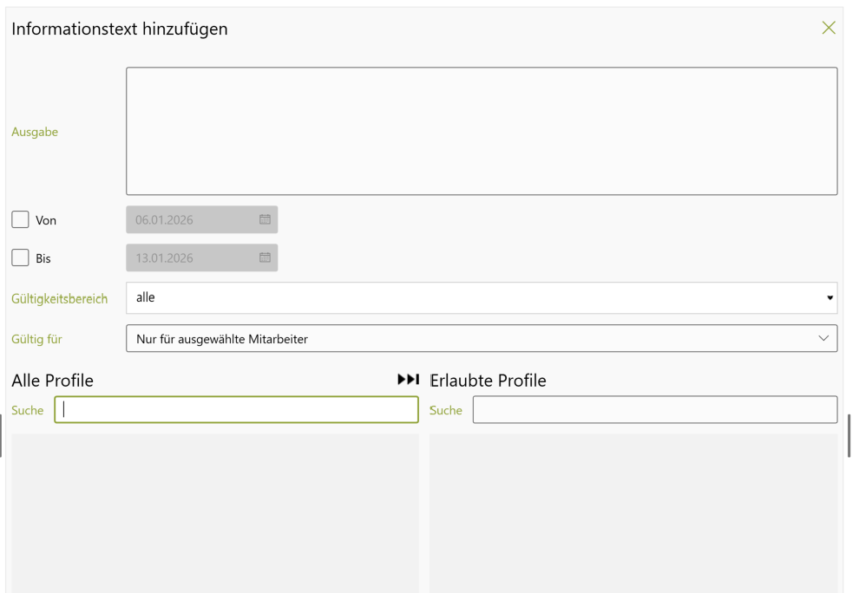The image size is (859, 593).
Task: Click the Bis date field showing 13.01.2026
Action: pyautogui.click(x=193, y=257)
